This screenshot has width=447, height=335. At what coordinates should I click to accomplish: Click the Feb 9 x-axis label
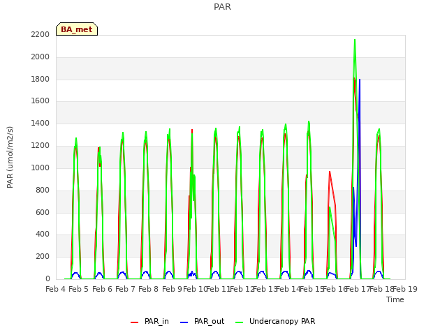172,289
